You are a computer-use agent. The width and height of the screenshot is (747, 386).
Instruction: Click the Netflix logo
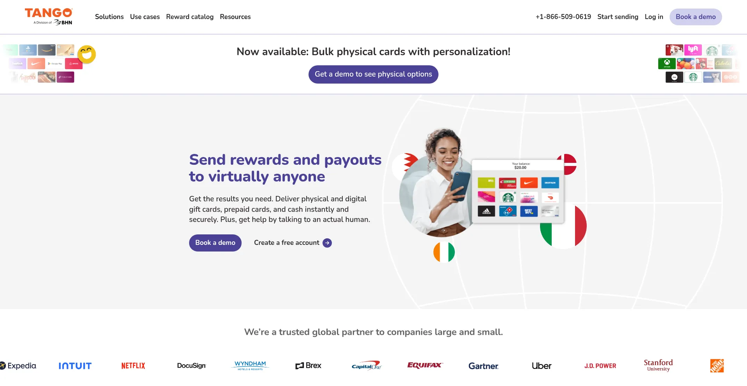[133, 366]
